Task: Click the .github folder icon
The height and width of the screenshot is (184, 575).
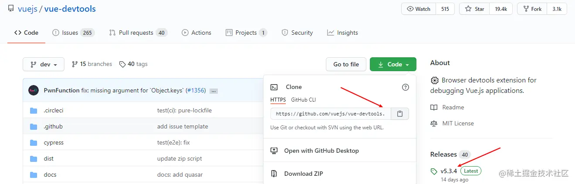Action: coord(34,126)
